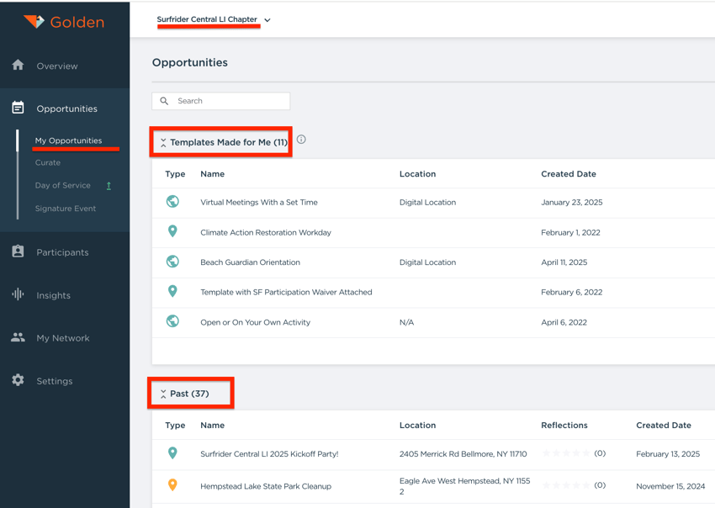Click the info icon beside Templates Made for Me
Viewport: 715px width, 508px height.
pos(301,140)
